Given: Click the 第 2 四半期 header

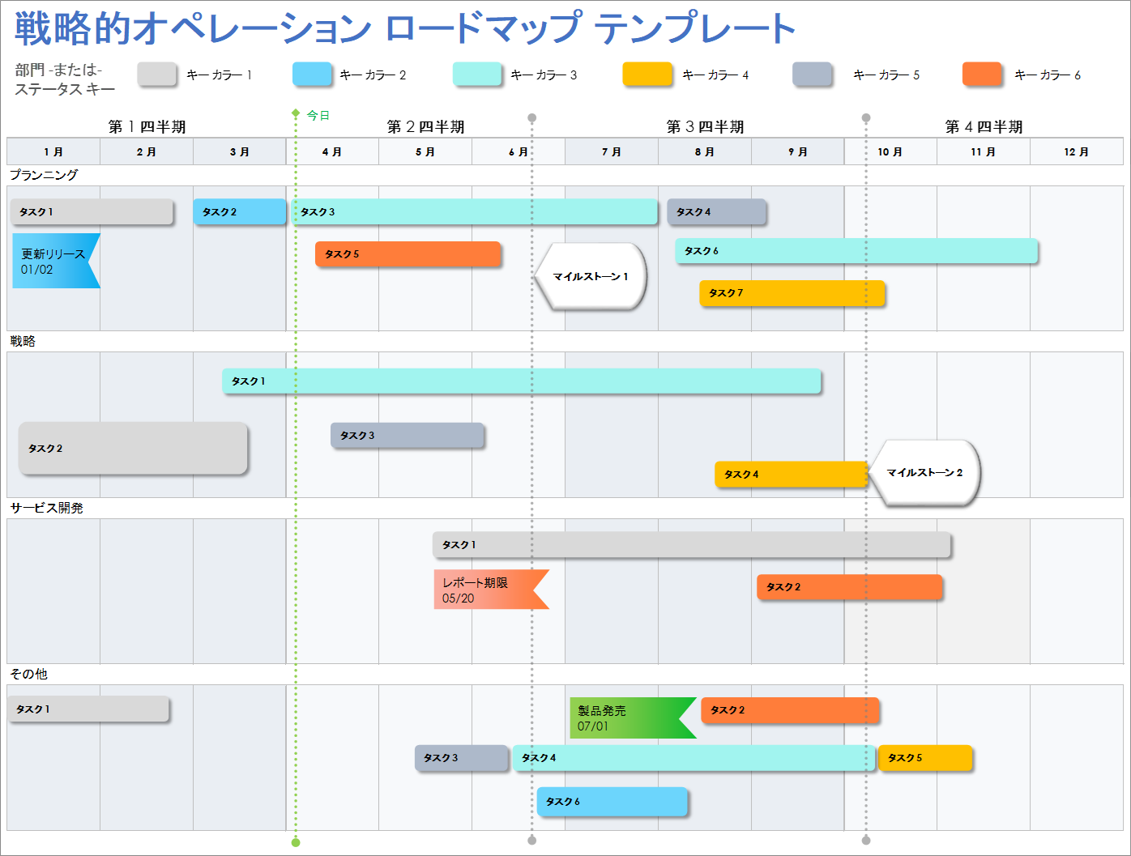Looking at the screenshot, I should [426, 126].
